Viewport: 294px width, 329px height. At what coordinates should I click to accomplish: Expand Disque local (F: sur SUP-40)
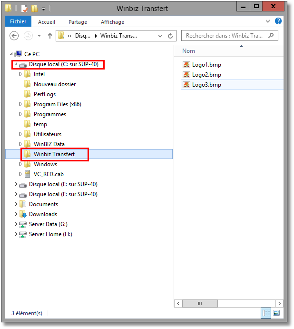(x=16, y=194)
